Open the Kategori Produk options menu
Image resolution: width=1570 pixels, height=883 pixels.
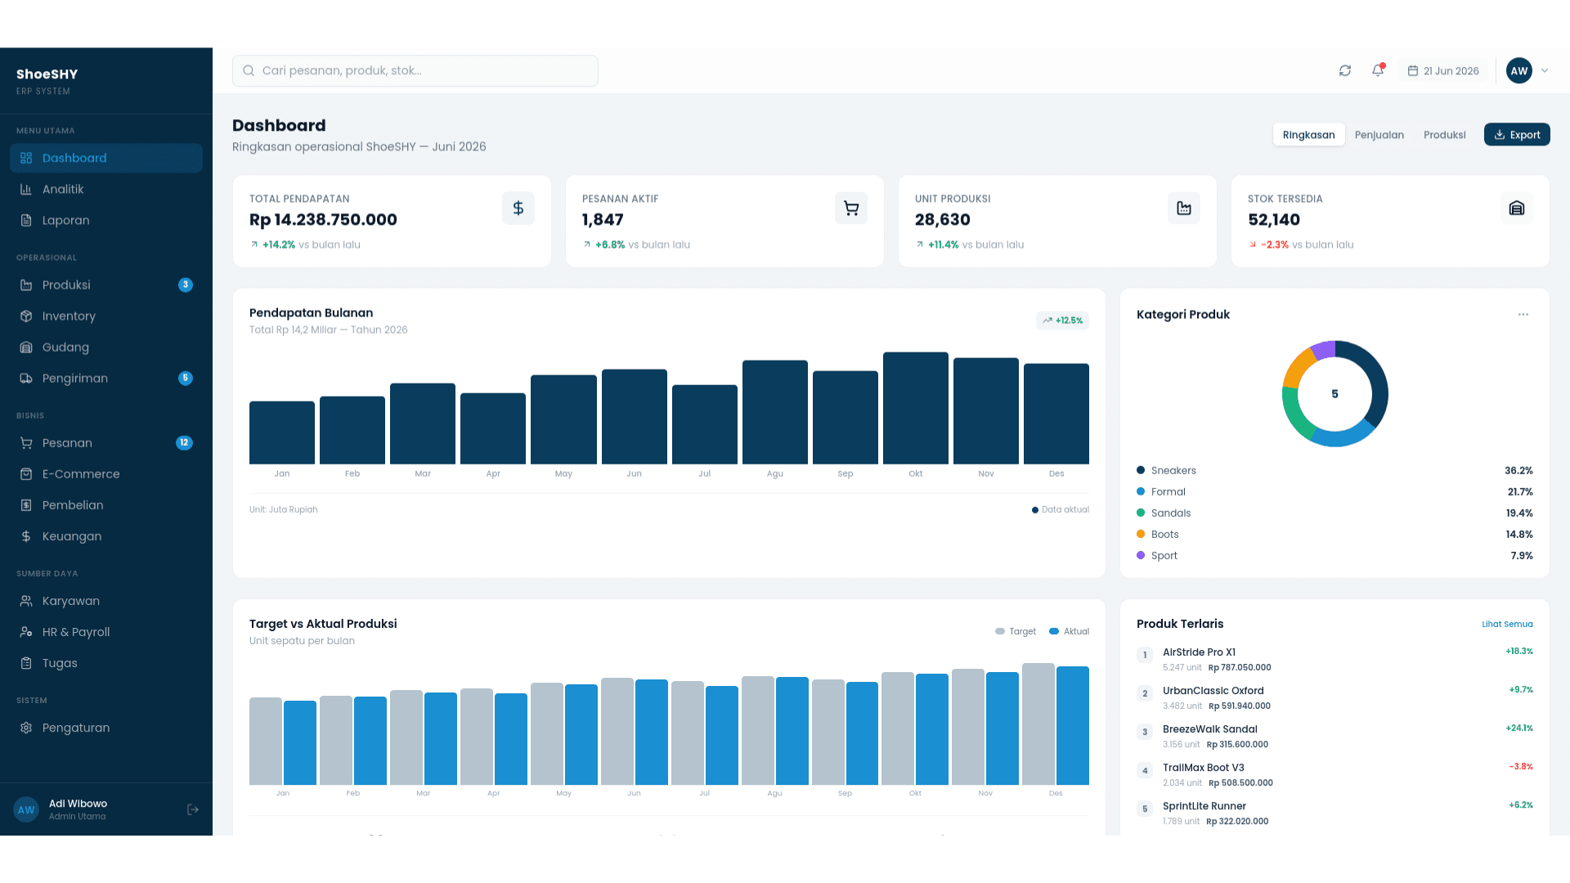pyautogui.click(x=1523, y=315)
